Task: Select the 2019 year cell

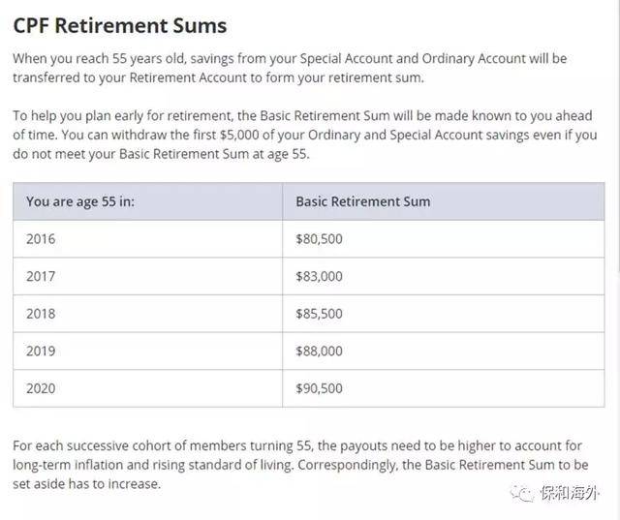Action: [x=41, y=352]
